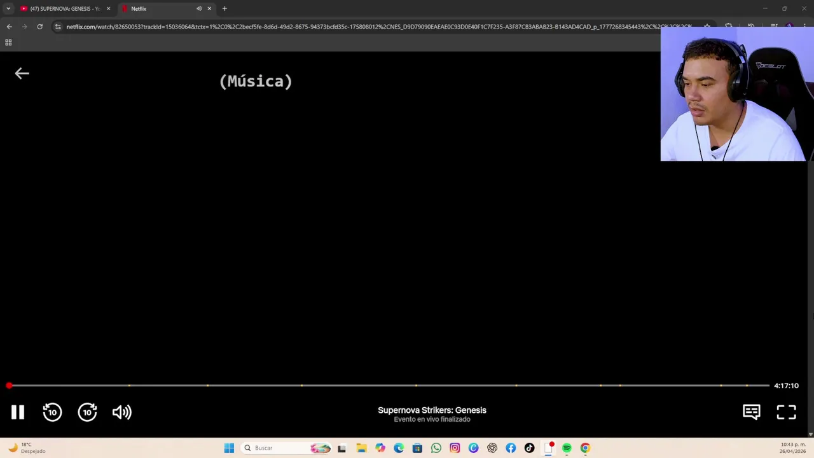Click the red playhead on progress bar
Viewport: 814px width, 458px height.
point(9,385)
